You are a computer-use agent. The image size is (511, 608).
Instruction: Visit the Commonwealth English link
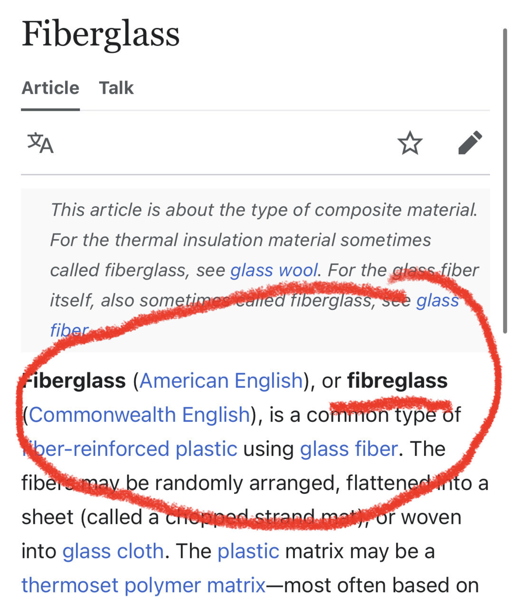point(140,415)
